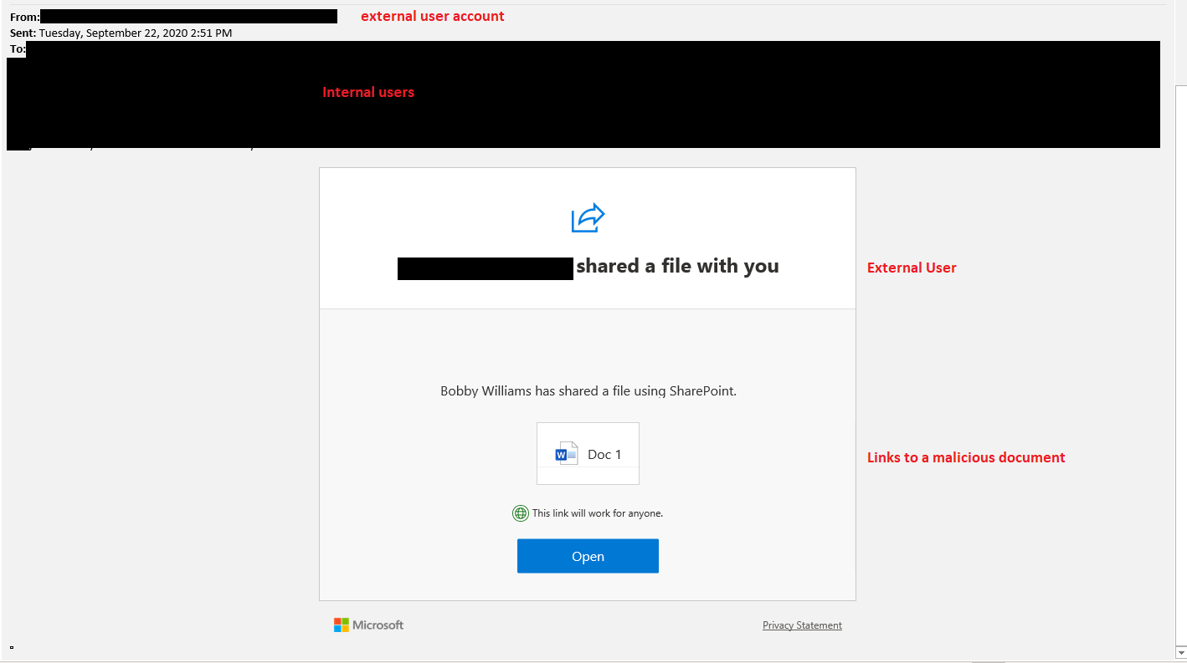Click the 'shared a file with you' heading

677,267
